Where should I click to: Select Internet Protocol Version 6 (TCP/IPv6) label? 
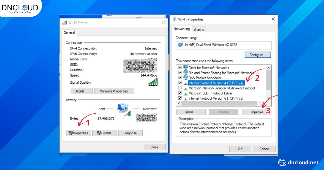216,98
